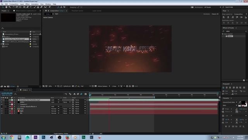Toggle Preserve Transparency box on TEXT layer
This screenshot has height=140, width=248.
pyautogui.click(x=61, y=109)
